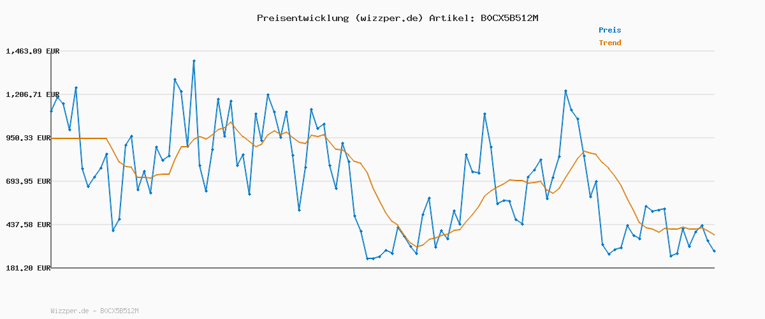Click the right end of the orange trend line
This screenshot has height=319, width=765.
point(714,235)
